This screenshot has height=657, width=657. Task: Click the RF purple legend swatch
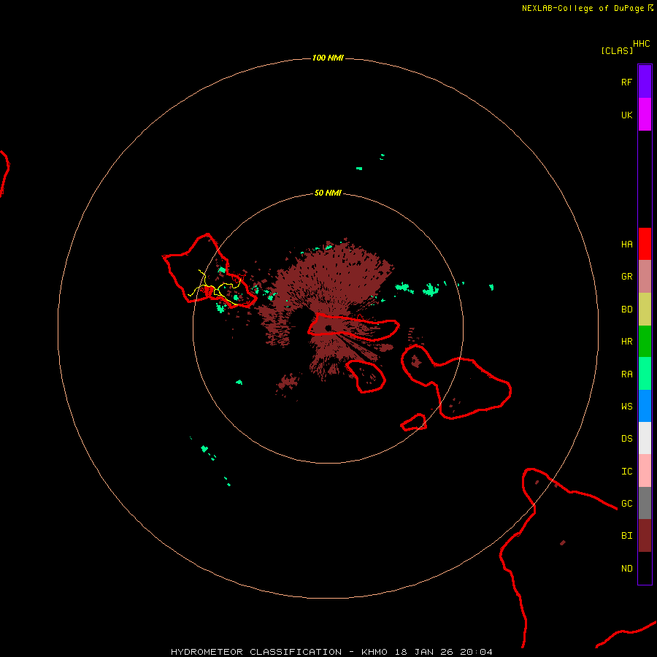tap(645, 82)
